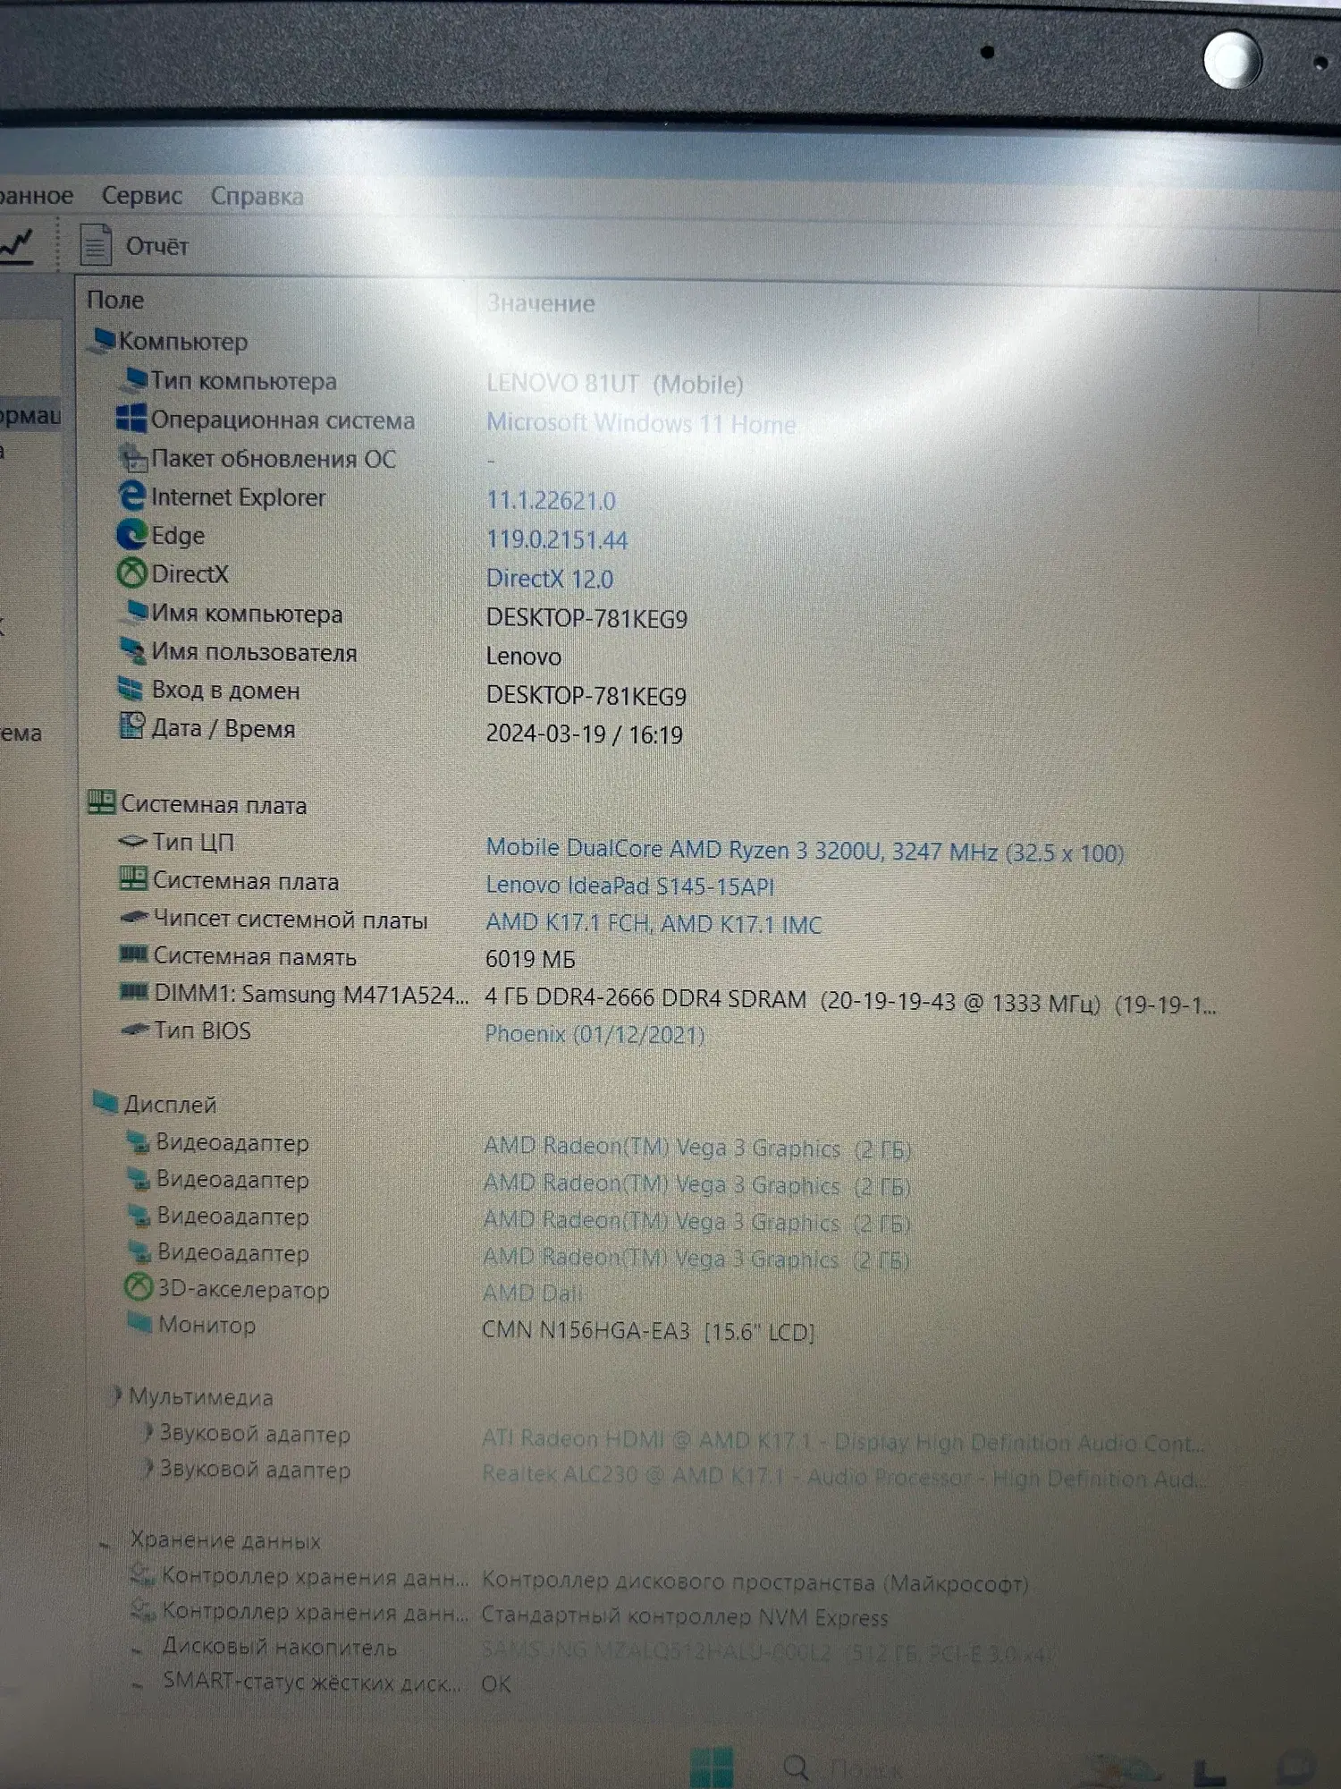Select the SMART-статус жёстких дисков row
The height and width of the screenshot is (1789, 1341).
click(x=322, y=1683)
